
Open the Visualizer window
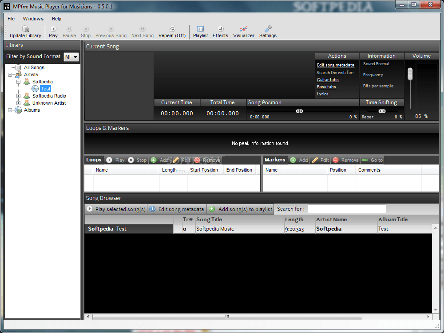244,32
